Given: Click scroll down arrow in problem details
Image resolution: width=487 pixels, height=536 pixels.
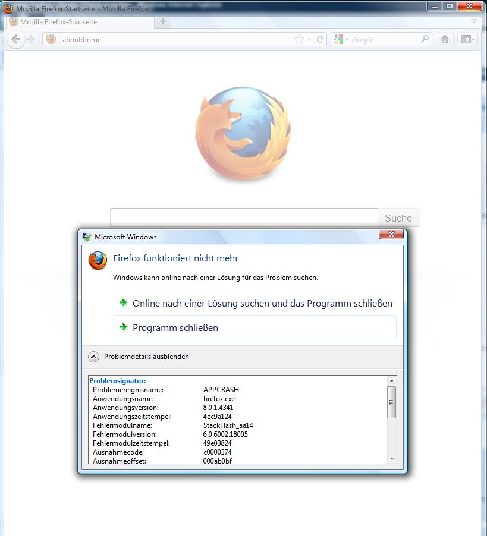Looking at the screenshot, I should click(392, 459).
